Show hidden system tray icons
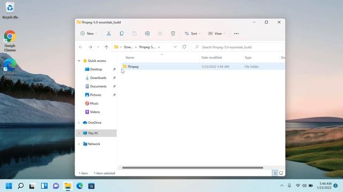Screen dimensions: 343x192 [x=282, y=186]
